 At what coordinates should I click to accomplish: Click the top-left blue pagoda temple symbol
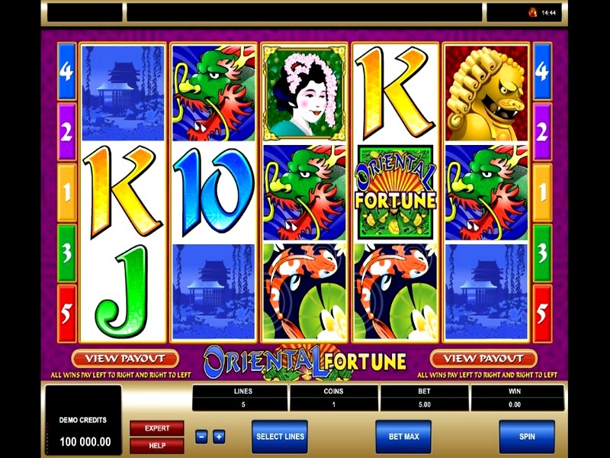click(123, 92)
